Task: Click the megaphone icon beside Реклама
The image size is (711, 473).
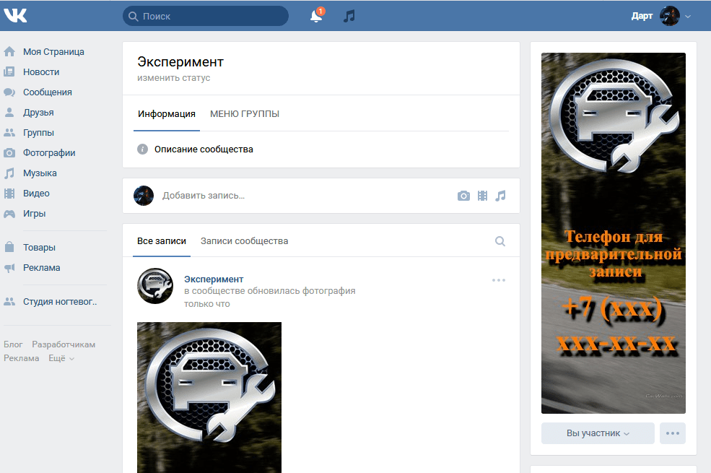Action: click(x=9, y=268)
